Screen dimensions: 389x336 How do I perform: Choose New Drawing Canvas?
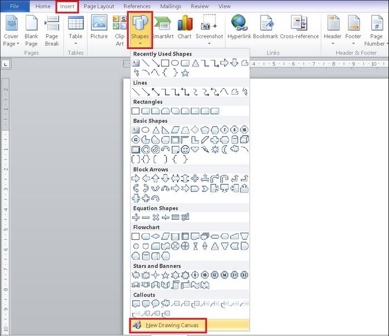tap(190, 325)
